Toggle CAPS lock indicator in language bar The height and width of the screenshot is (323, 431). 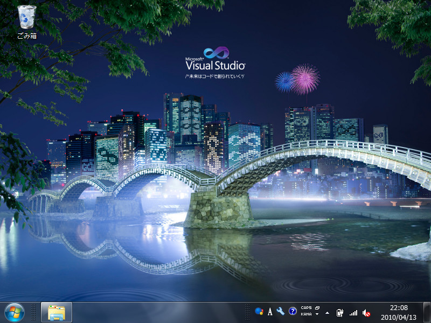click(x=306, y=308)
